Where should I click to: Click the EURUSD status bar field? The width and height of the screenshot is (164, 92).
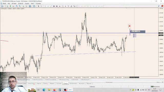92,87
